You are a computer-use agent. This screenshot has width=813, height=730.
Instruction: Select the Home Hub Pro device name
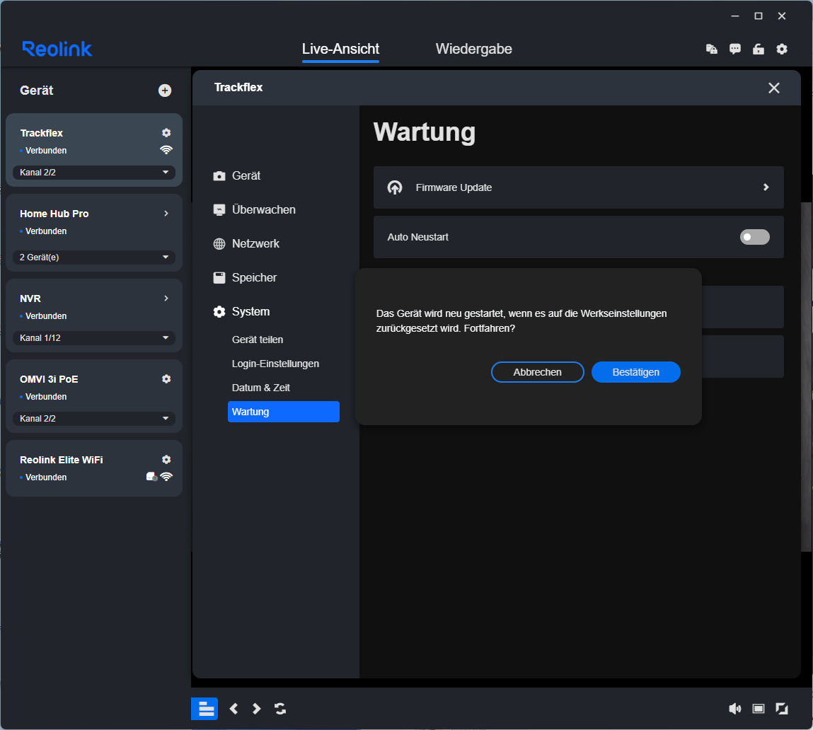coord(54,214)
